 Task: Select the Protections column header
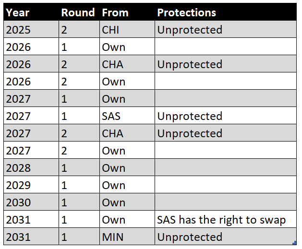[187, 12]
